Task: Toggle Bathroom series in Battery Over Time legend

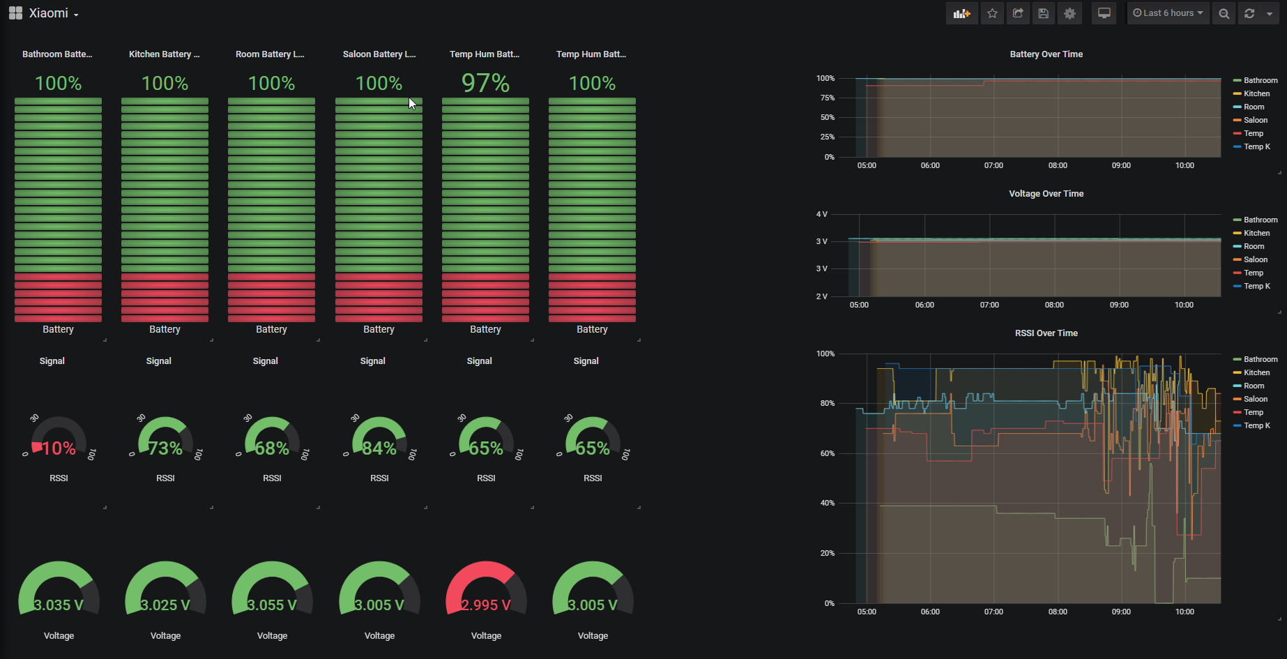Action: [1261, 80]
